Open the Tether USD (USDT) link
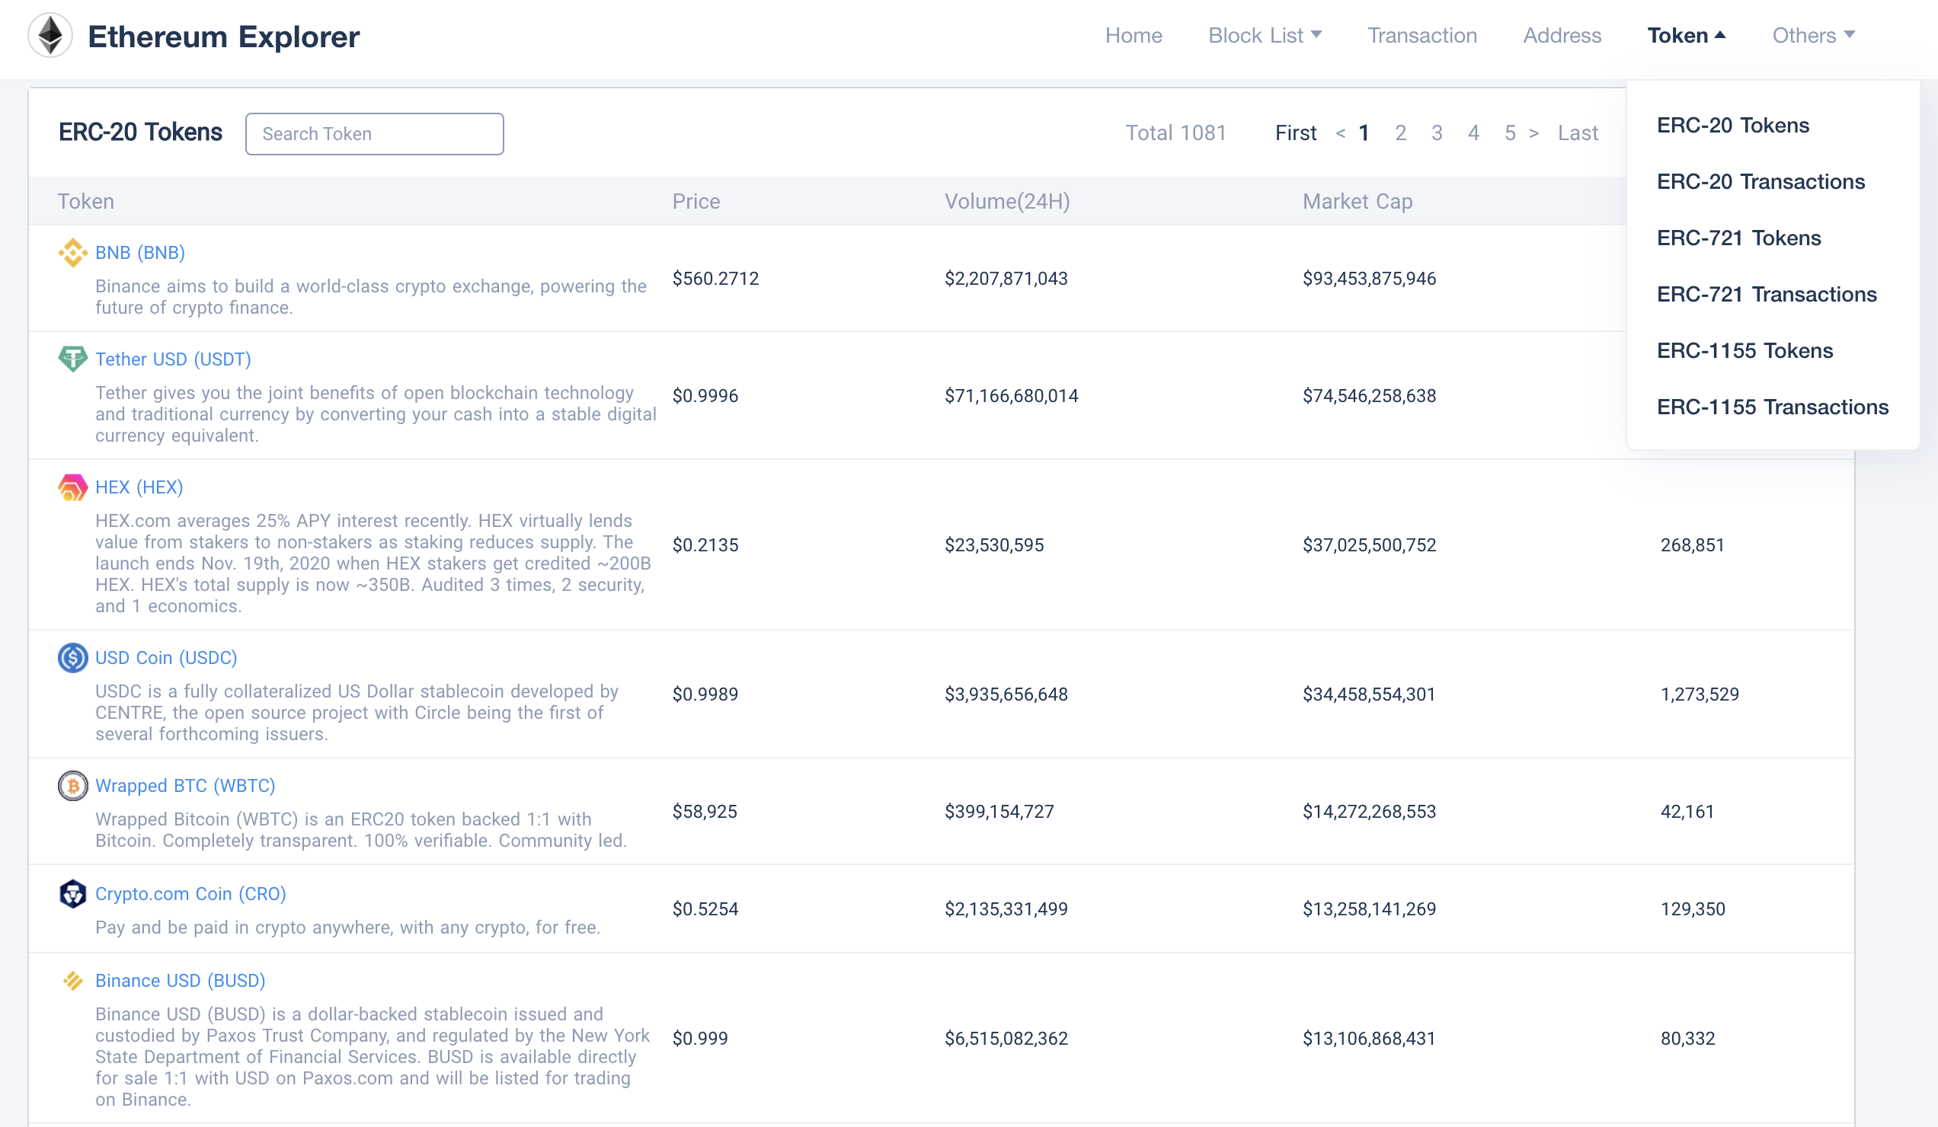This screenshot has width=1938, height=1127. click(173, 359)
